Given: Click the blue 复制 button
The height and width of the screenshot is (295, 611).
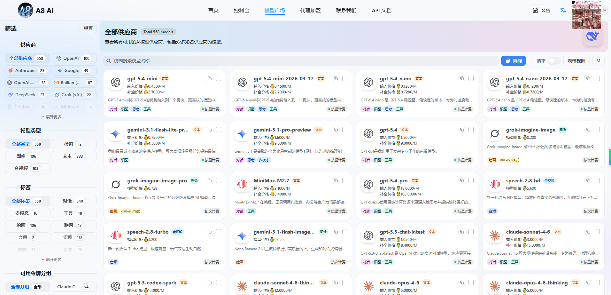Looking at the screenshot, I should 514,61.
